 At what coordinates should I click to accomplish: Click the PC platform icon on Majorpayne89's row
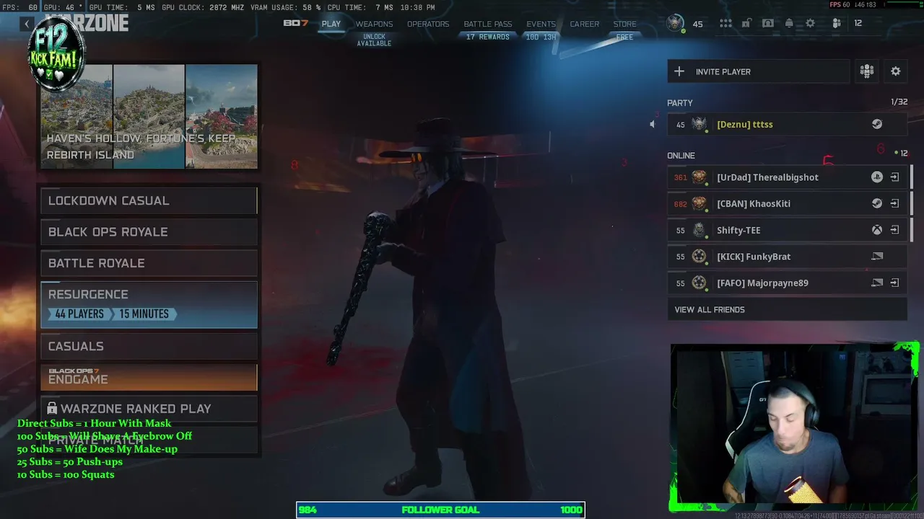pyautogui.click(x=877, y=283)
